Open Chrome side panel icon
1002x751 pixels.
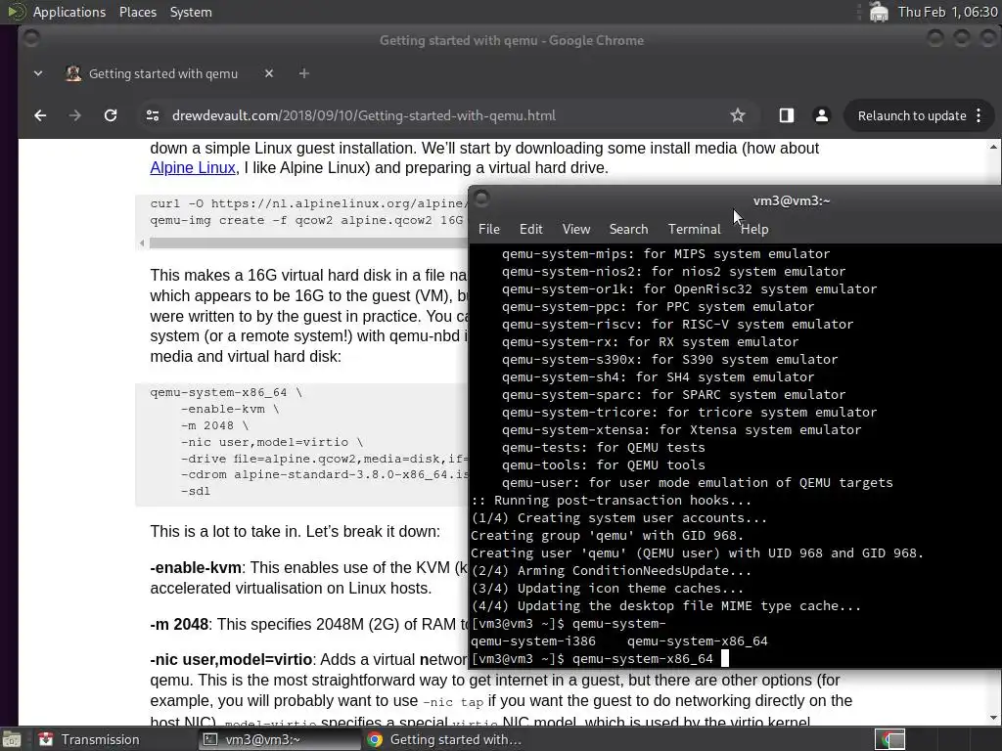click(x=786, y=115)
